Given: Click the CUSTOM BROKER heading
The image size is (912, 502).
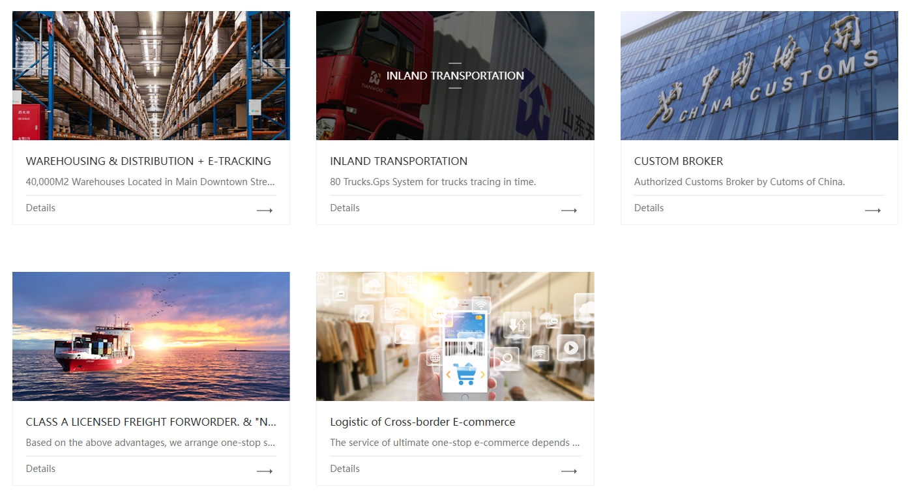Looking at the screenshot, I should click(x=679, y=161).
